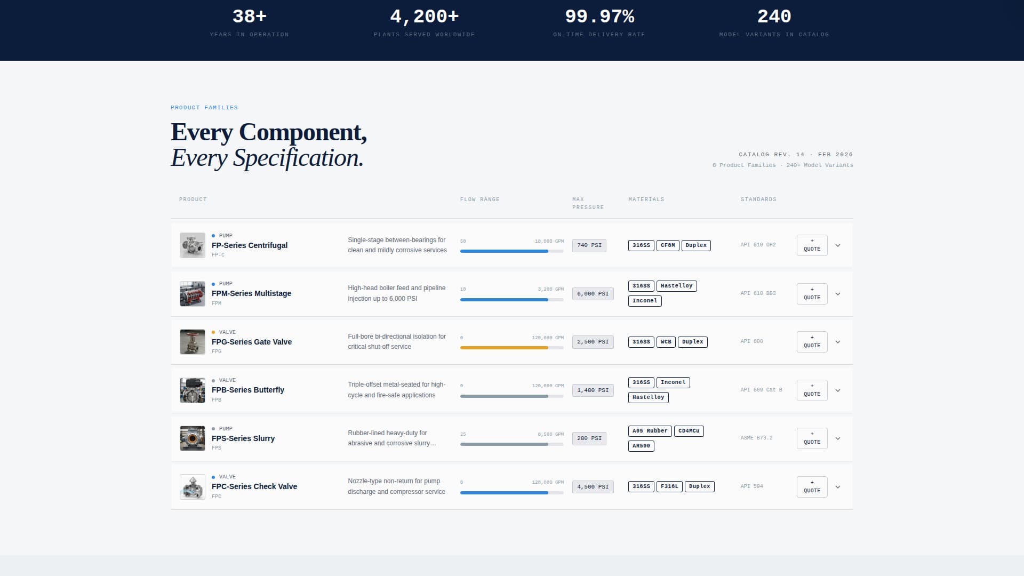1024x576 pixels.
Task: Click the FPG-Series Gate Valve thumbnail
Action: coord(193,341)
